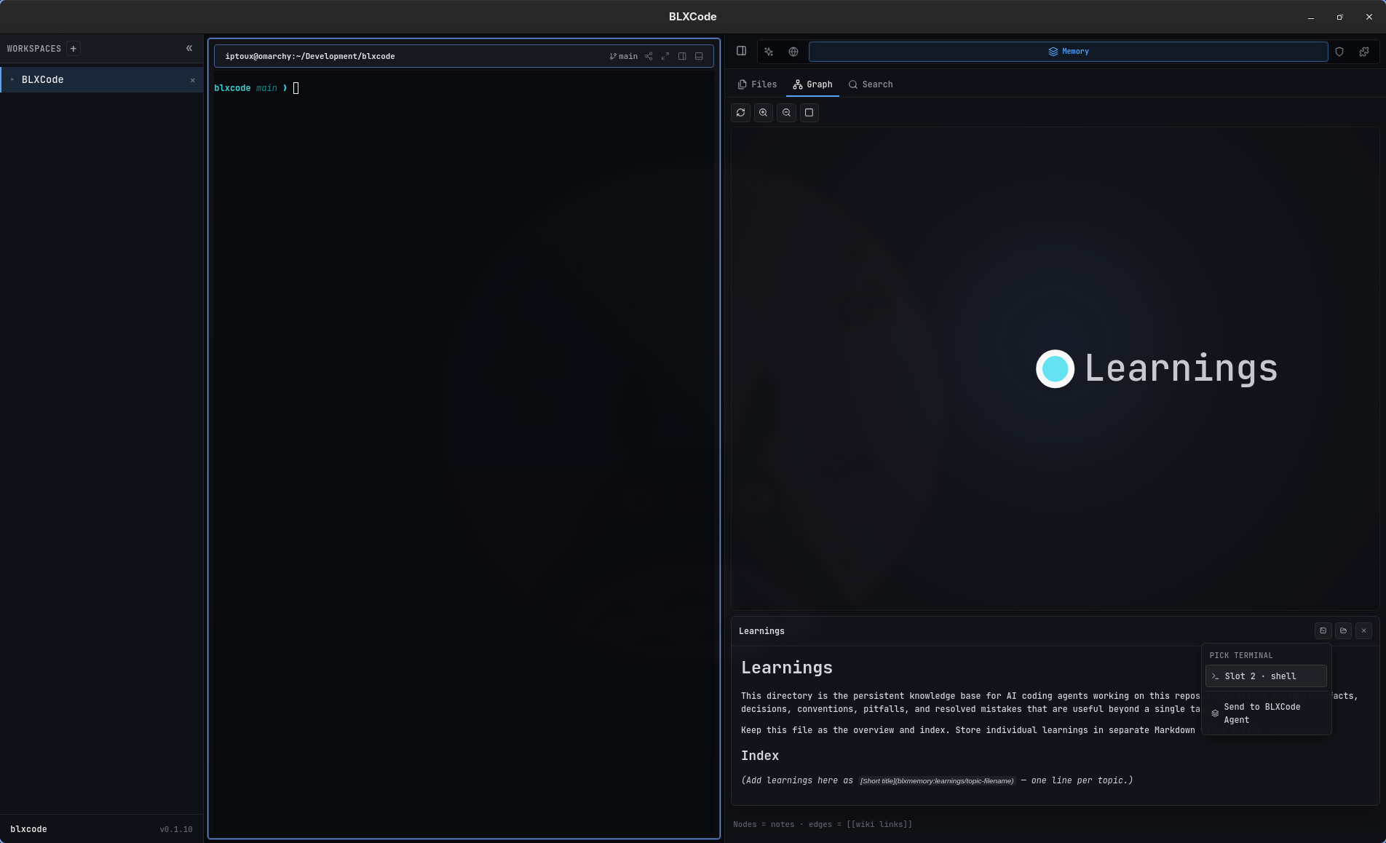Open the shield security panel icon

1339,52
